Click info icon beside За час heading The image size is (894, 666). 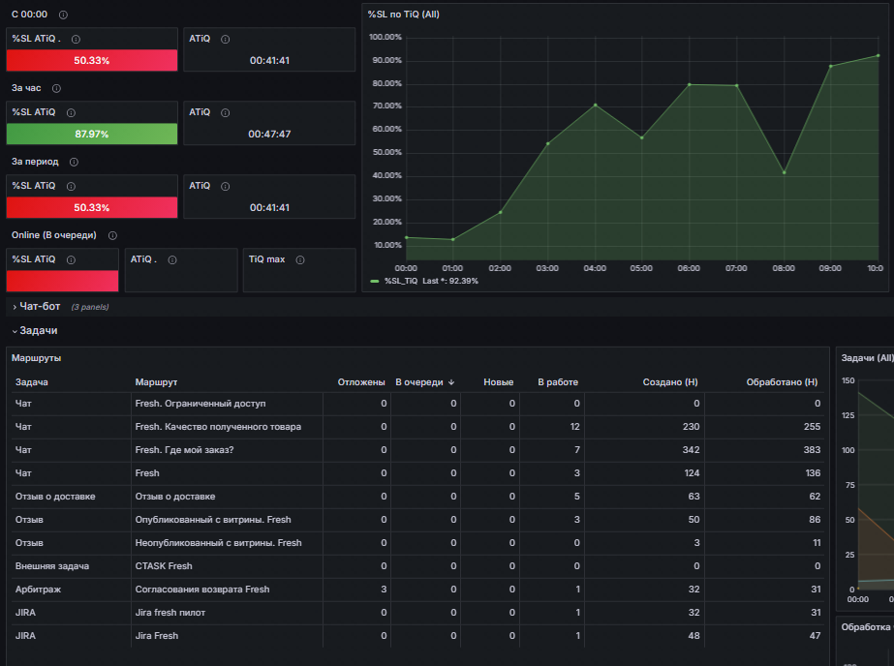(x=56, y=88)
